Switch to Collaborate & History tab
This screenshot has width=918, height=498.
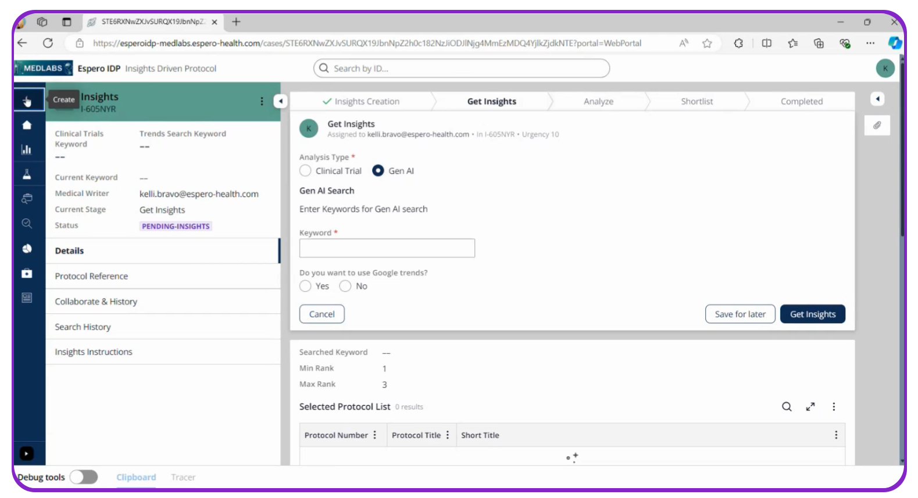tap(96, 302)
